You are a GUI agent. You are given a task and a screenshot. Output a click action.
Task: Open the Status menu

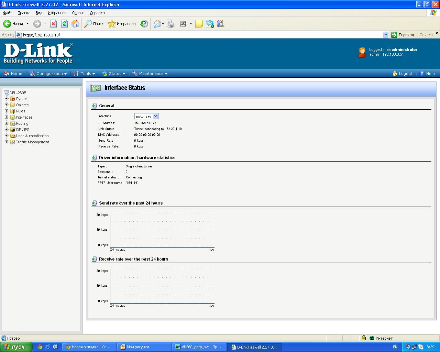114,74
